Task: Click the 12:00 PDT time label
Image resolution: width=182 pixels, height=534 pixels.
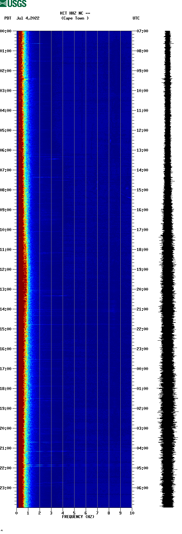Action: click(6, 269)
